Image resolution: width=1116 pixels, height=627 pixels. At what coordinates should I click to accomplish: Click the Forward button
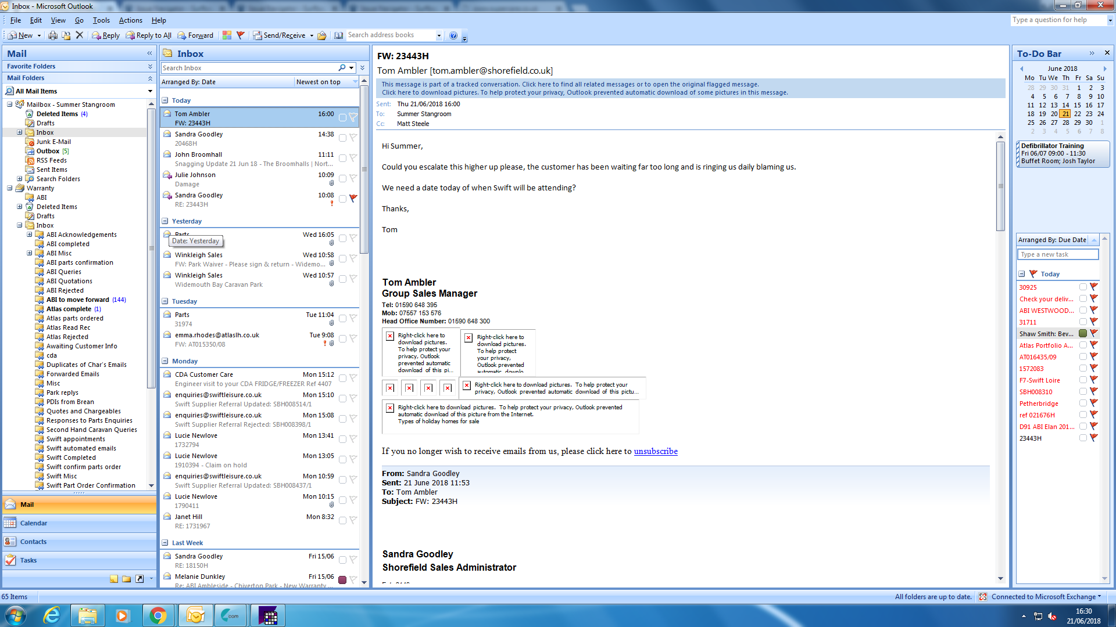[195, 35]
